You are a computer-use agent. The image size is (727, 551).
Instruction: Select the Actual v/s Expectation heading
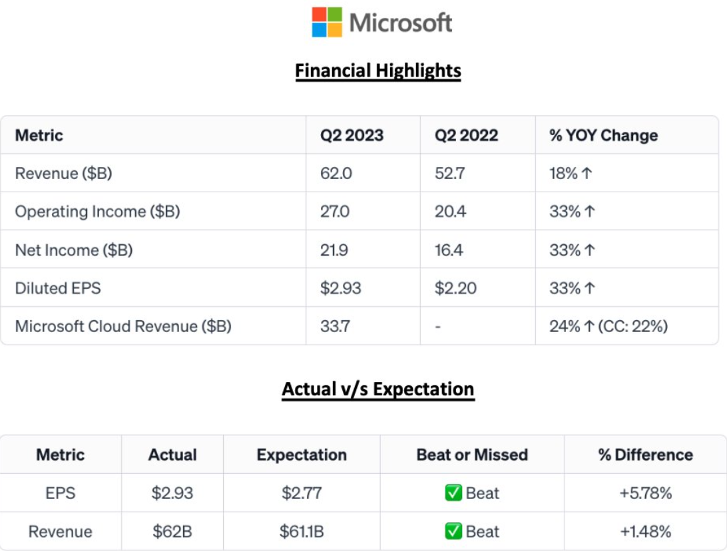(378, 390)
